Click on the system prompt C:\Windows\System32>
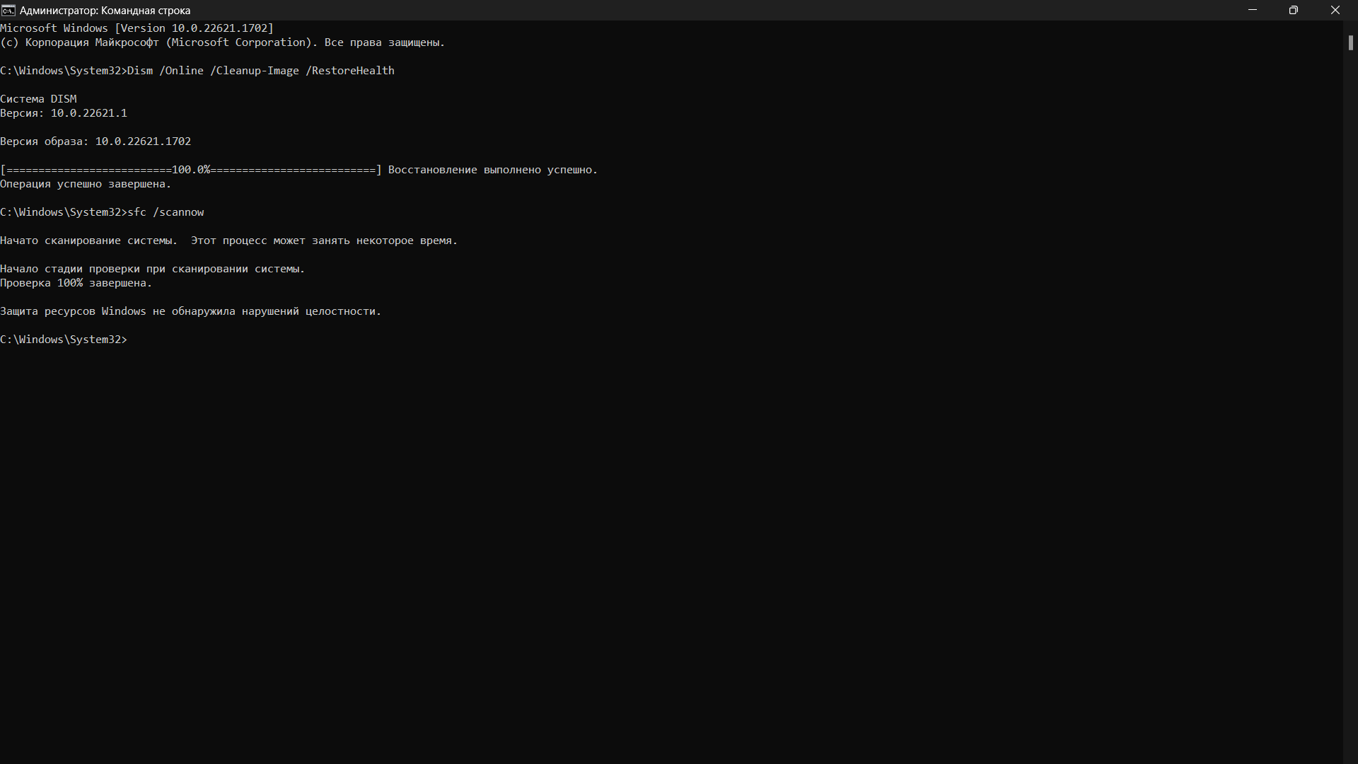The height and width of the screenshot is (764, 1358). tap(64, 339)
